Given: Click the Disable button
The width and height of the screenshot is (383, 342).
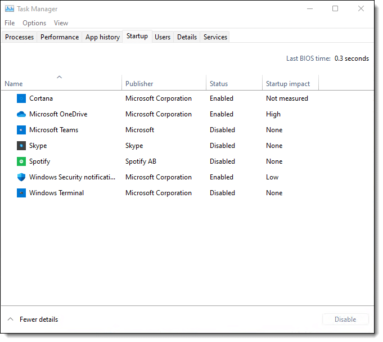Looking at the screenshot, I should (345, 319).
